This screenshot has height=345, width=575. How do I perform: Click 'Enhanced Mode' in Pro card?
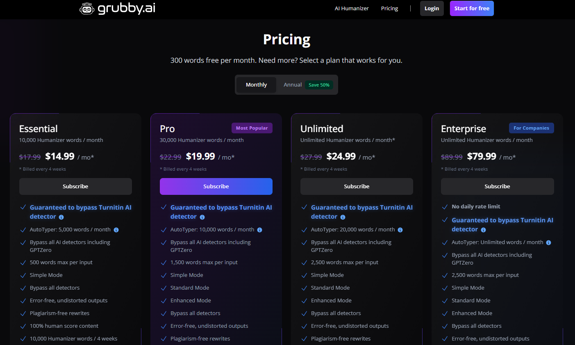pos(191,301)
